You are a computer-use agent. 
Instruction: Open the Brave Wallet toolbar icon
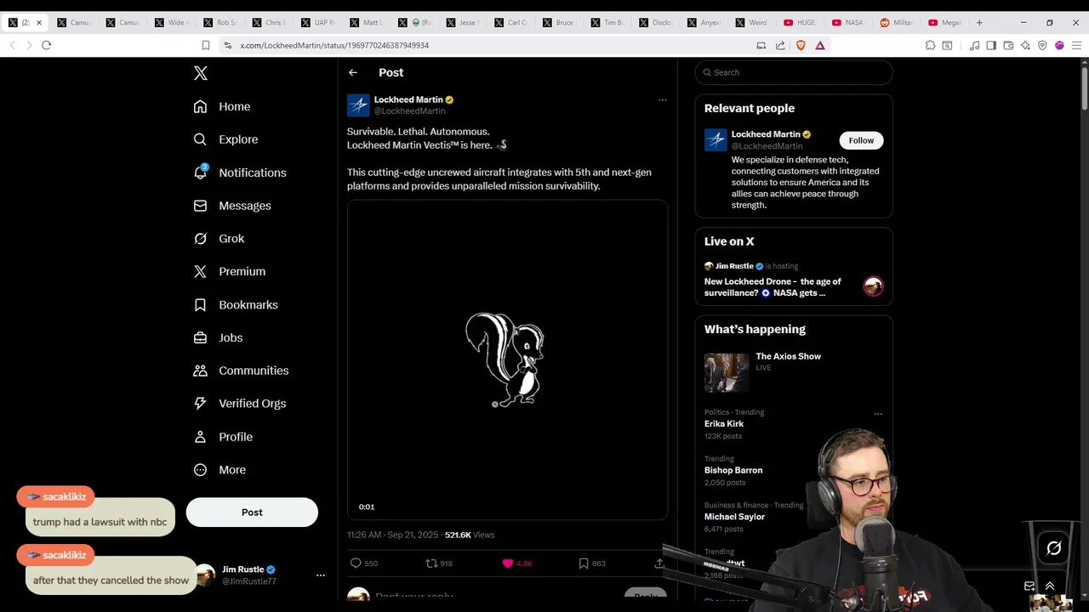pyautogui.click(x=1008, y=45)
